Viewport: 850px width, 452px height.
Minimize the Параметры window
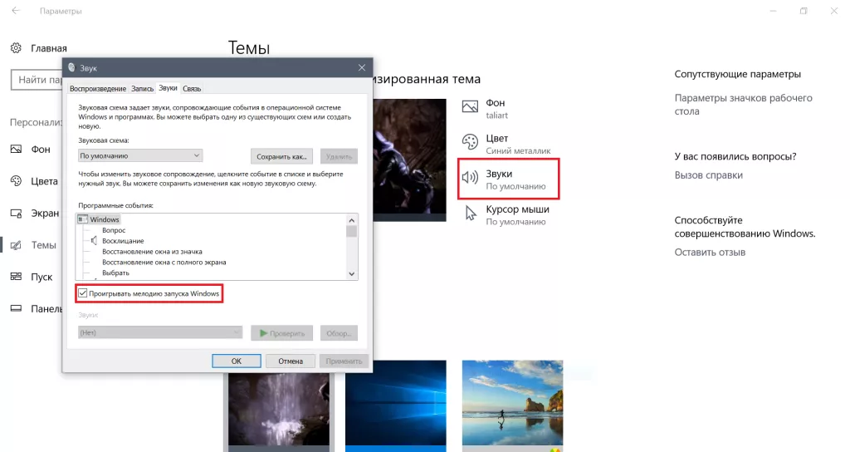pos(773,11)
